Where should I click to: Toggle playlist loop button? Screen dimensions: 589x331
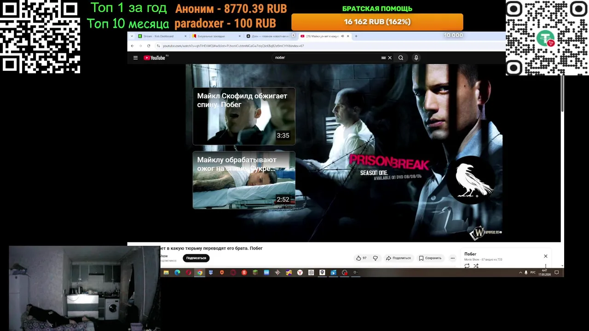click(467, 266)
